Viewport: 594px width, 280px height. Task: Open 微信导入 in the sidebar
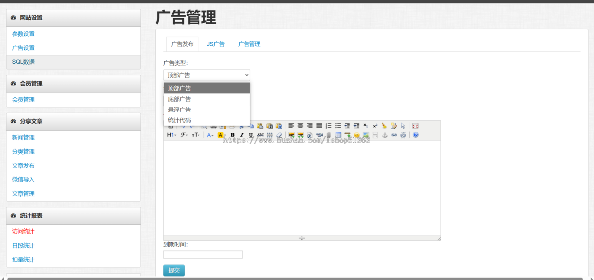coord(23,180)
